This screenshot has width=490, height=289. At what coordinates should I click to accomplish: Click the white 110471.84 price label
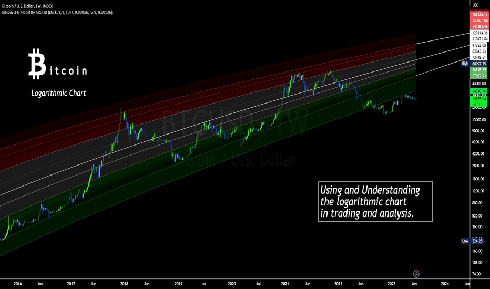click(x=479, y=39)
